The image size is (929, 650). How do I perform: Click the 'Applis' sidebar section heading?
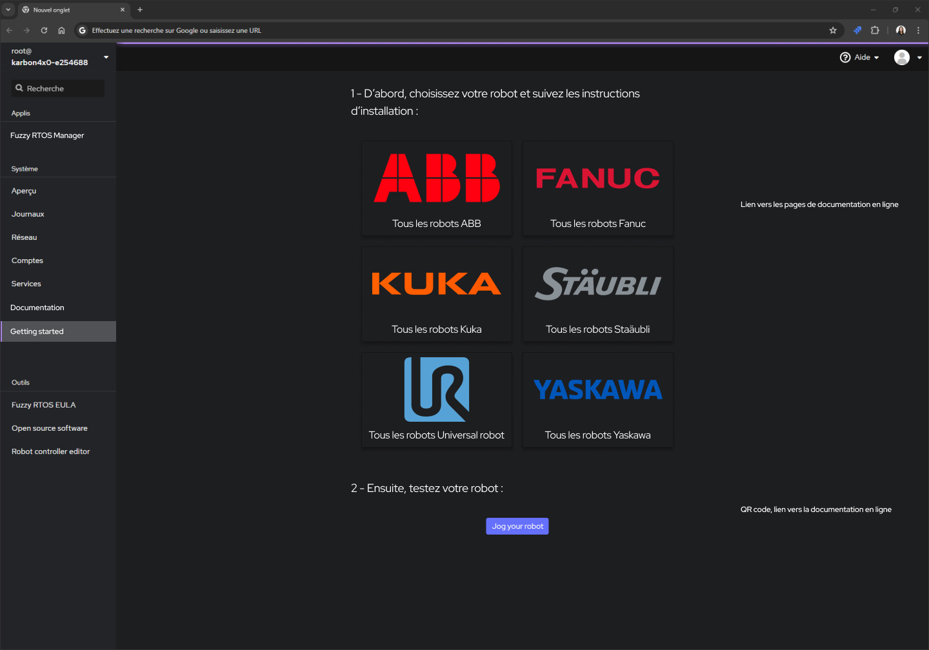21,113
